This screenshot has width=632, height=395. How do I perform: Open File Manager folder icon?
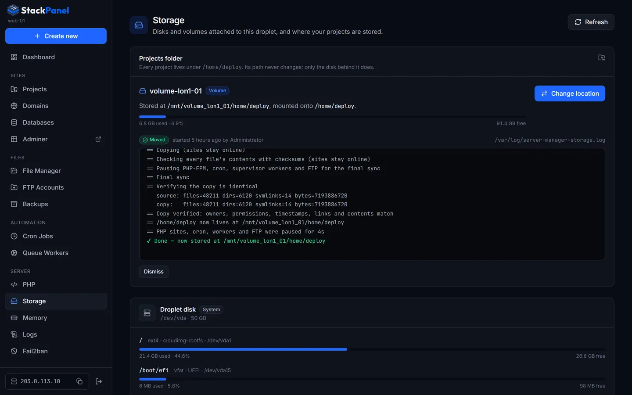coord(14,171)
